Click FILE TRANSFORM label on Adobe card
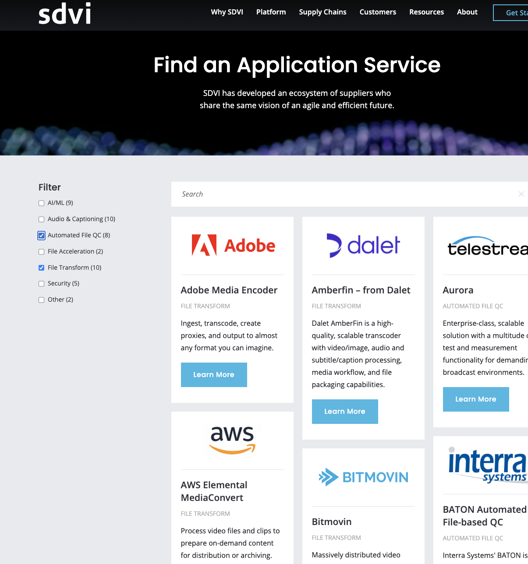 [x=206, y=306]
